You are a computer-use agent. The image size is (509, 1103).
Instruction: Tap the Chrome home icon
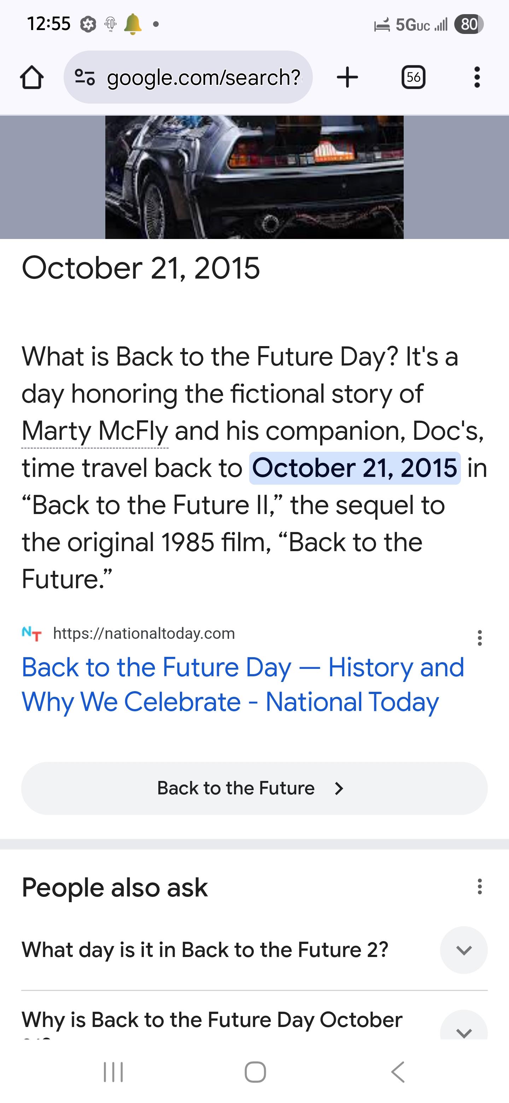pyautogui.click(x=32, y=77)
